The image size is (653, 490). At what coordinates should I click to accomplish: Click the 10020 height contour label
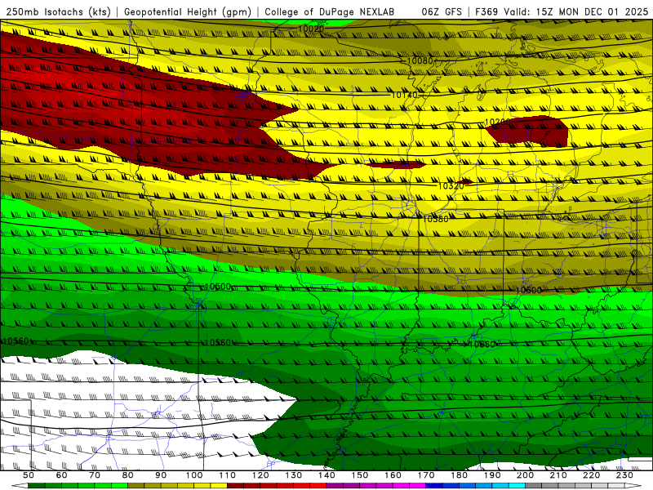click(311, 29)
